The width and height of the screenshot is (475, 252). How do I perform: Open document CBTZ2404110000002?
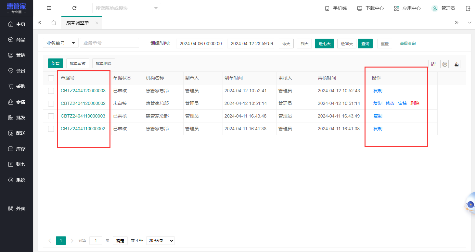pos(83,129)
